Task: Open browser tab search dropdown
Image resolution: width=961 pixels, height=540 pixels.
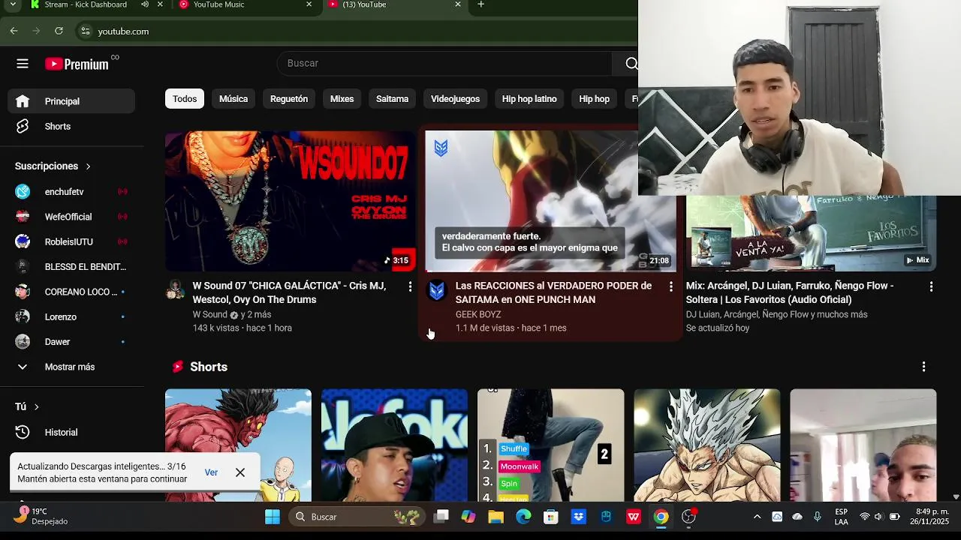Action: (12, 4)
